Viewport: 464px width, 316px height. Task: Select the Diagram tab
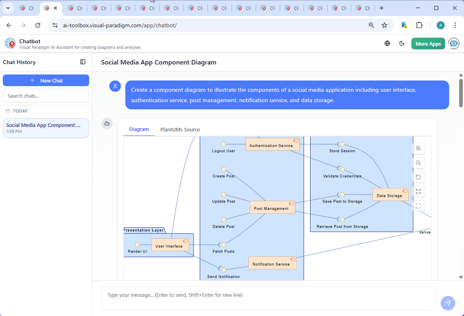click(x=139, y=129)
